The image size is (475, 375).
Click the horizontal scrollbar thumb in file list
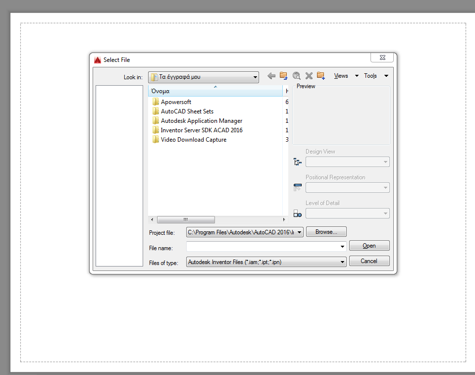point(186,219)
